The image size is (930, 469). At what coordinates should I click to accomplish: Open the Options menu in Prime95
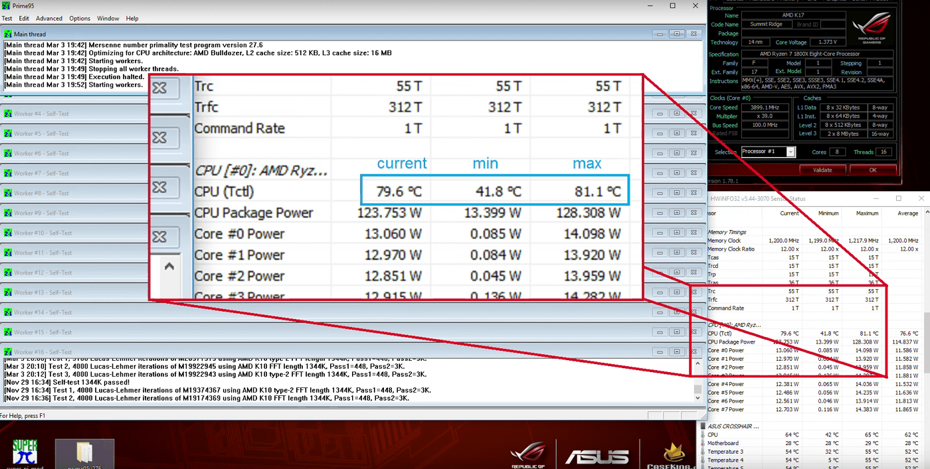coord(80,19)
